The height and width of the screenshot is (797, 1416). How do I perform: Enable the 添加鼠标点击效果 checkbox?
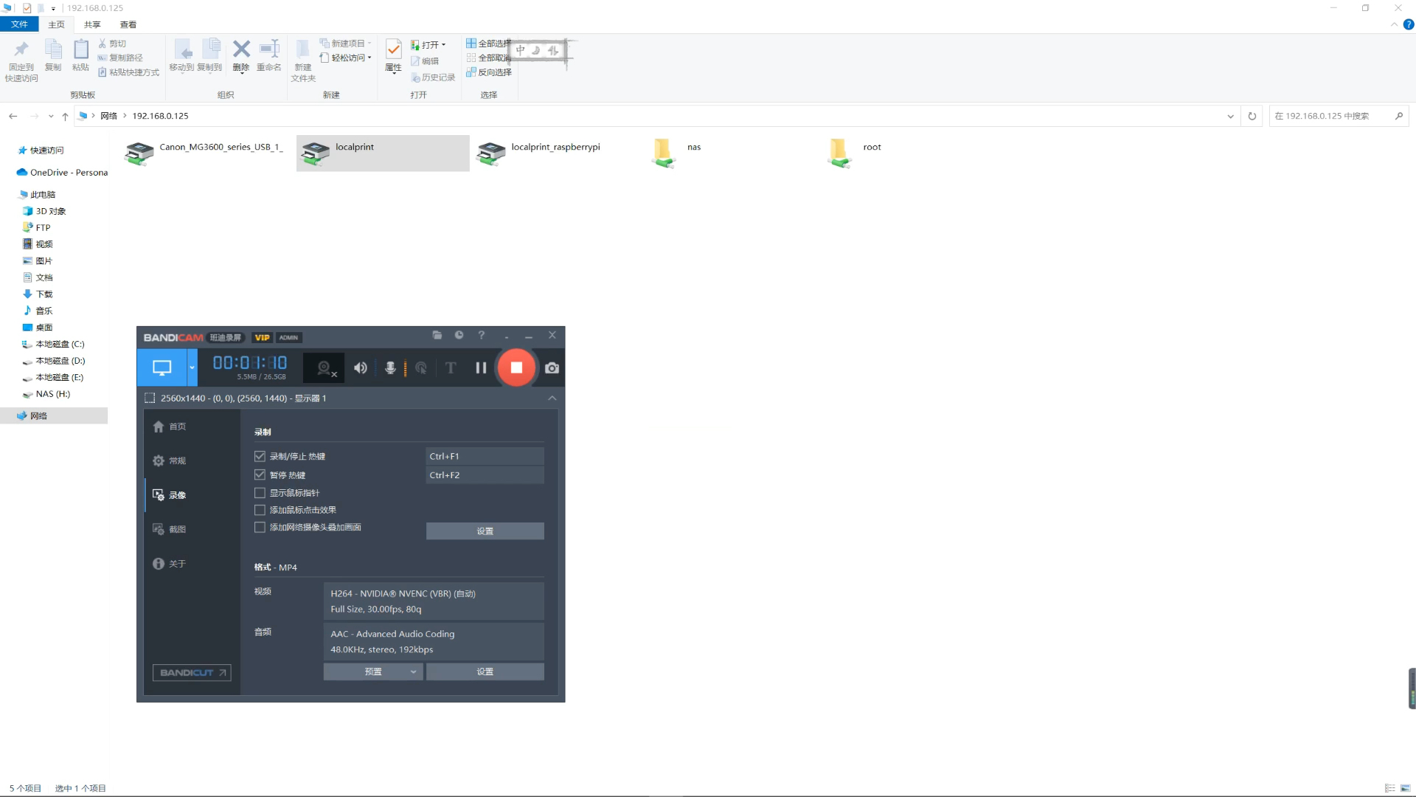click(x=260, y=510)
